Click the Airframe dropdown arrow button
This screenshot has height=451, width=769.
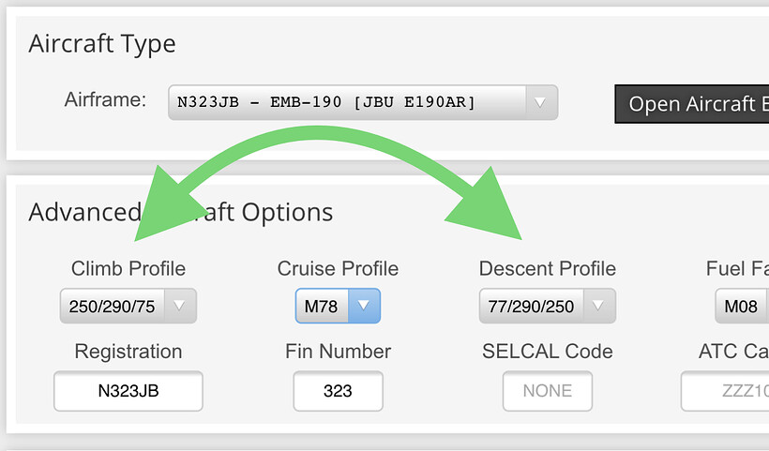tap(540, 103)
